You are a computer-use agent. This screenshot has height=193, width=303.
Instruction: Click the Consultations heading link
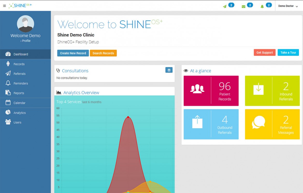(x=75, y=71)
